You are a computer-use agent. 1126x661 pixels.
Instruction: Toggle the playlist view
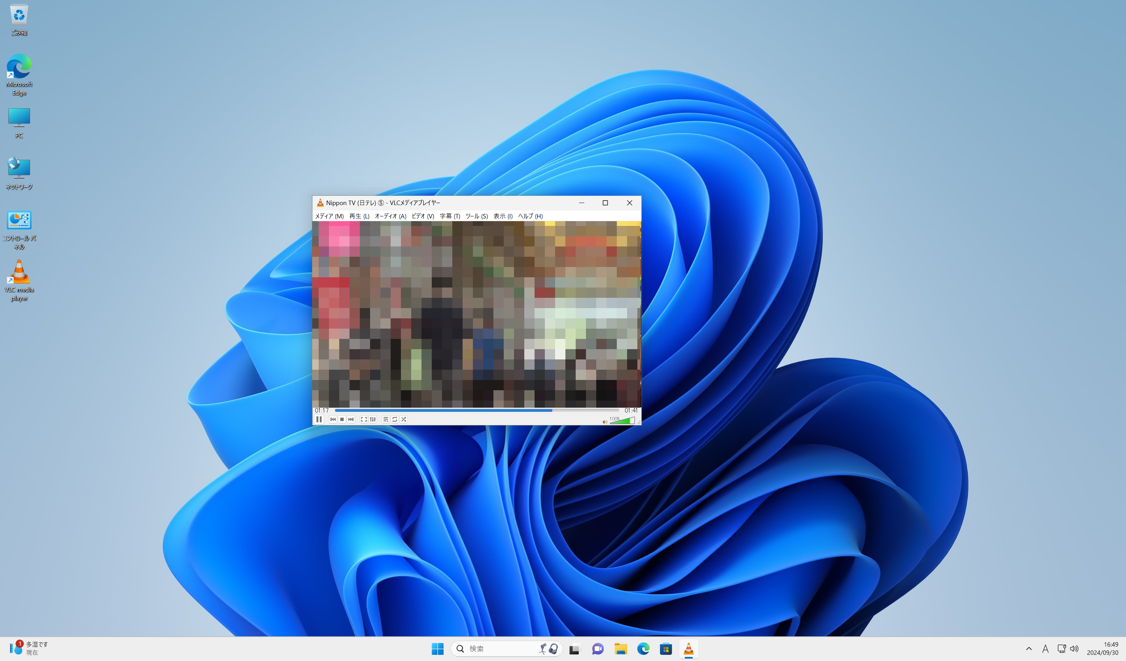(385, 420)
